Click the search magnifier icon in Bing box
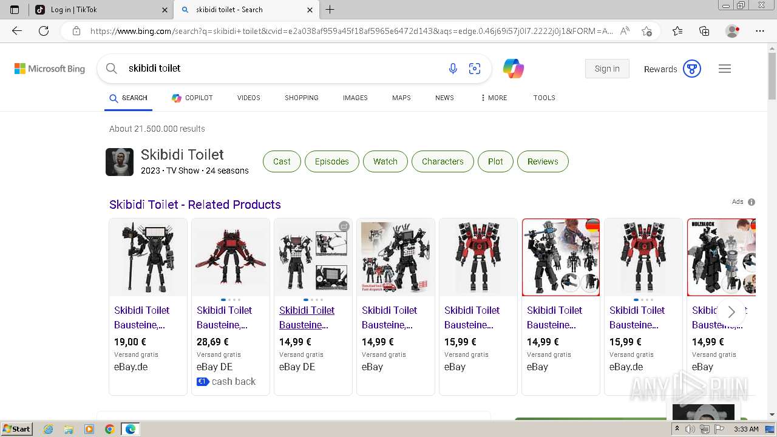 point(112,69)
